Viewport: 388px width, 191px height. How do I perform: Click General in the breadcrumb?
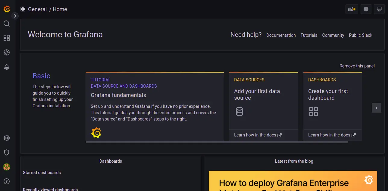pyautogui.click(x=37, y=9)
